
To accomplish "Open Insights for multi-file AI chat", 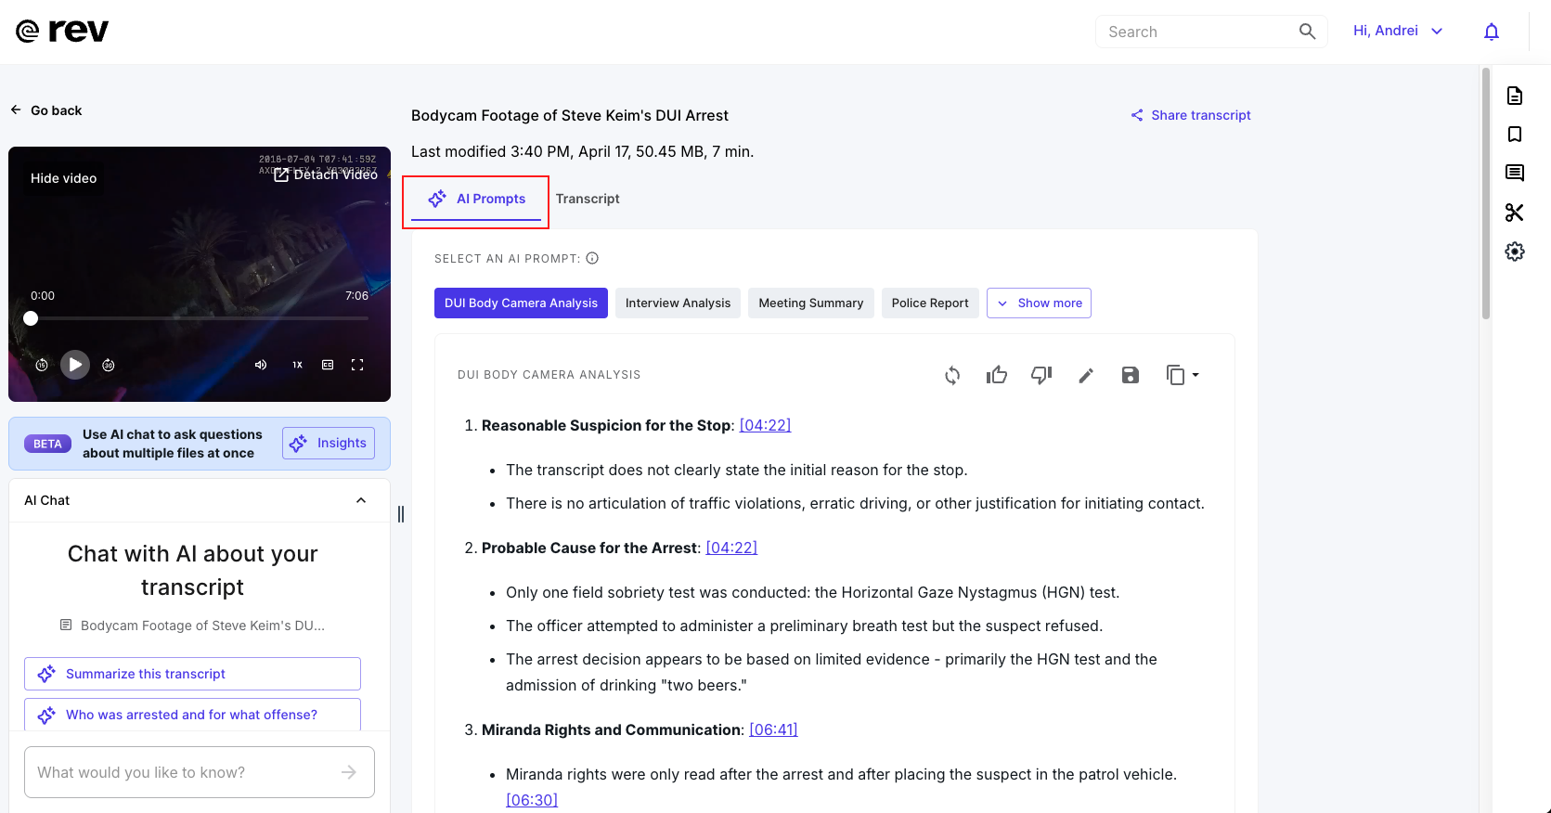I will coord(329,444).
